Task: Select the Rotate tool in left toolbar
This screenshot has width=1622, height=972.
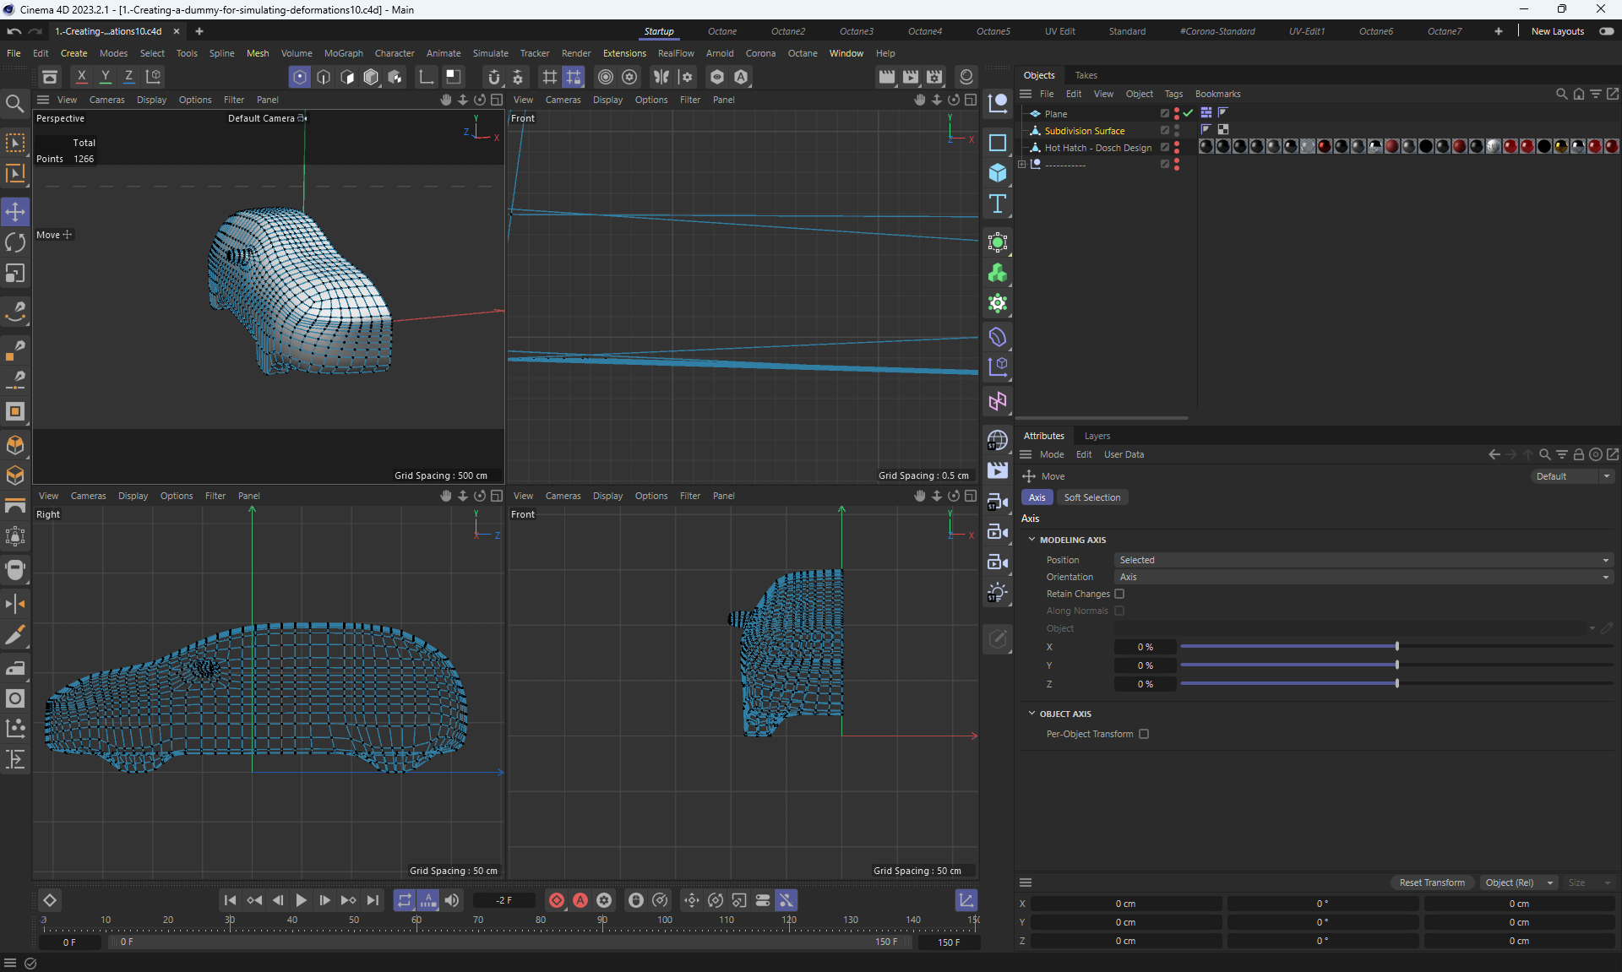Action: click(15, 242)
